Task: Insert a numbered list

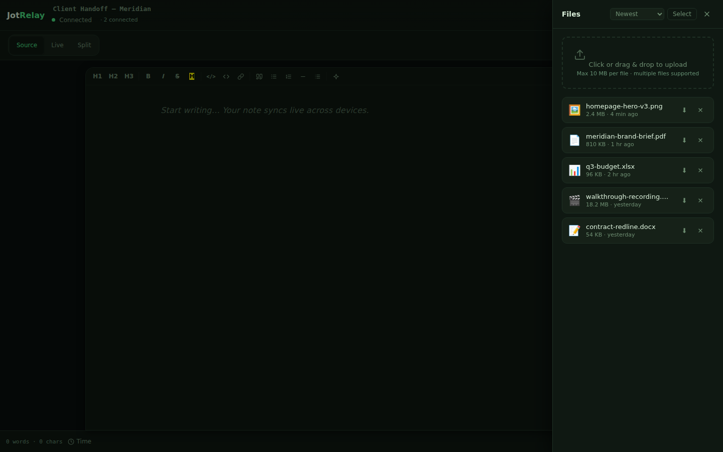Action: tap(288, 76)
